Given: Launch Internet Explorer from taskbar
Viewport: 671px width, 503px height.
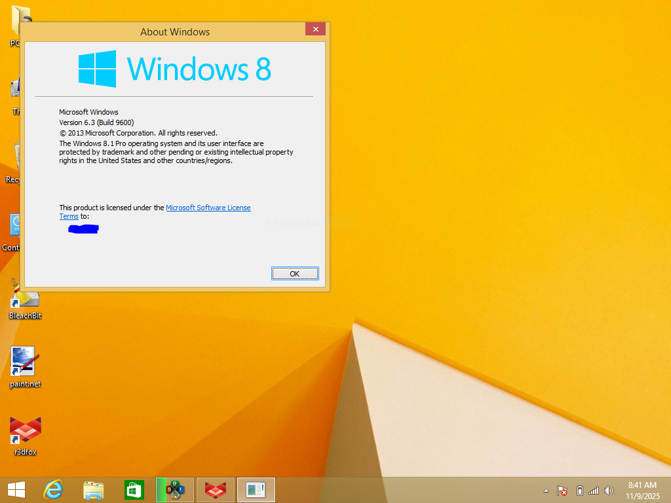Looking at the screenshot, I should point(54,490).
